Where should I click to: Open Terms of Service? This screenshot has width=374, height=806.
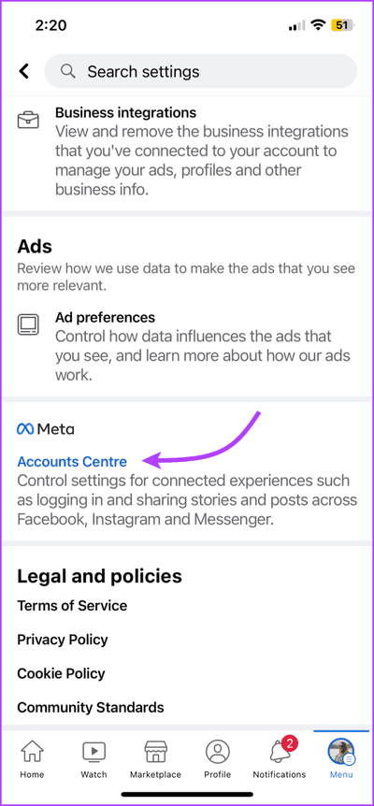click(72, 606)
